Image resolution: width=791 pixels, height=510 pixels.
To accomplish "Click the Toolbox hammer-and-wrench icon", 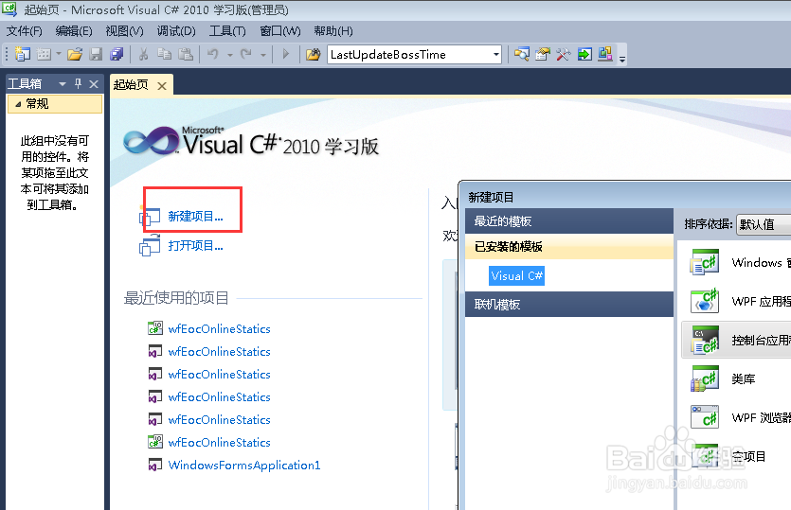I will click(x=564, y=54).
